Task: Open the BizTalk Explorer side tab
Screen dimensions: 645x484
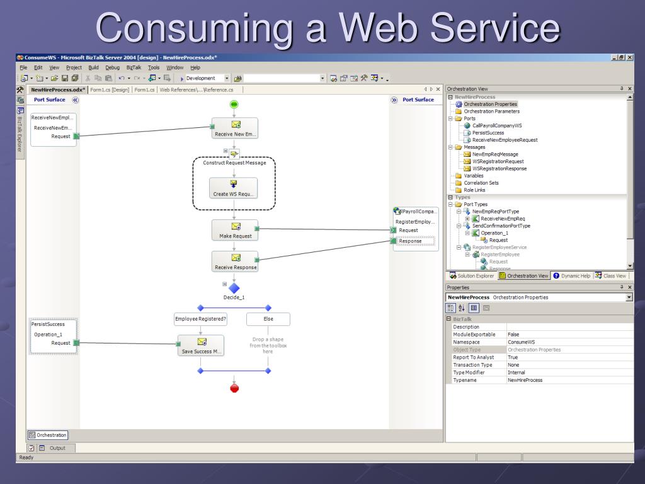Action: click(20, 132)
